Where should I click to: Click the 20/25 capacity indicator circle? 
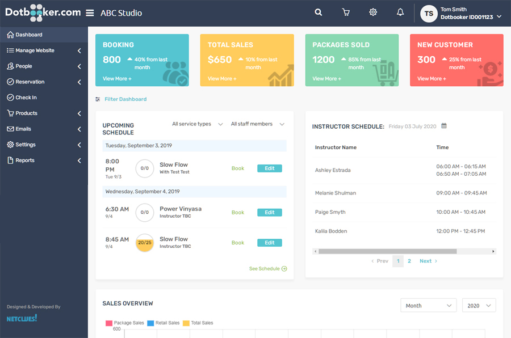(x=145, y=242)
